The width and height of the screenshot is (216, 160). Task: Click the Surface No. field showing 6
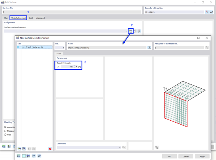point(72,12)
